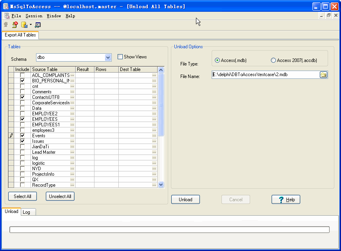Click the Result column header
The height and width of the screenshot is (251, 341).
[x=85, y=69]
